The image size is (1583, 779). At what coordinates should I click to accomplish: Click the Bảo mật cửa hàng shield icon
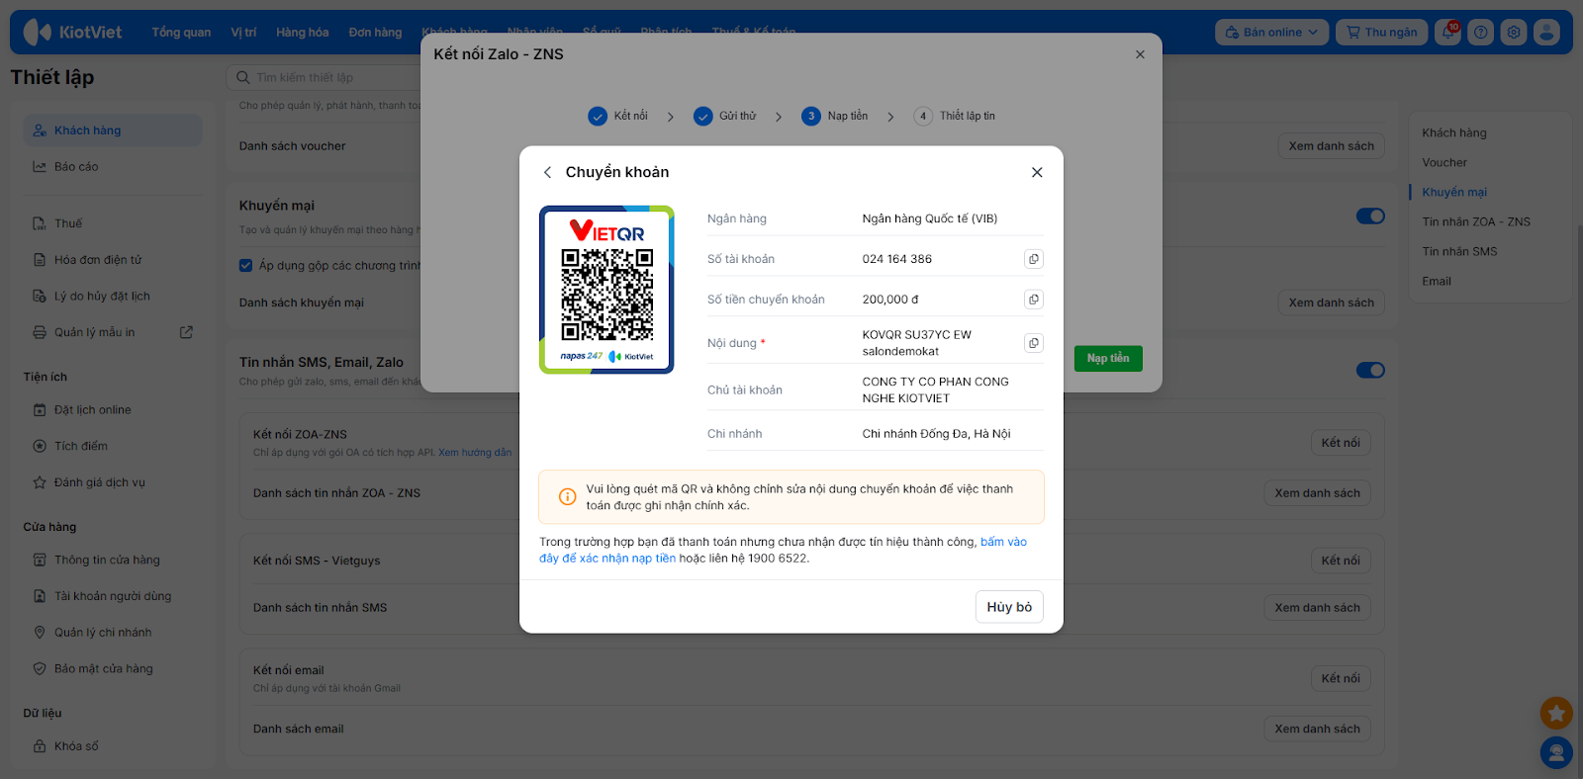[40, 669]
